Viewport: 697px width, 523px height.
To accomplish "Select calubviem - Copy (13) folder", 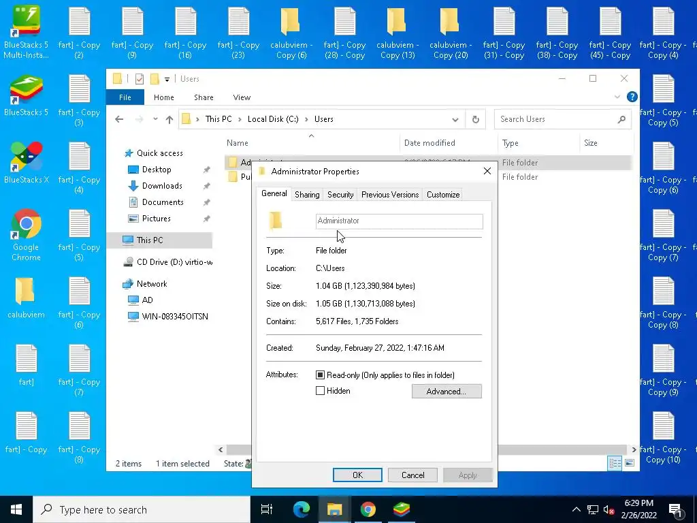I will (x=398, y=32).
